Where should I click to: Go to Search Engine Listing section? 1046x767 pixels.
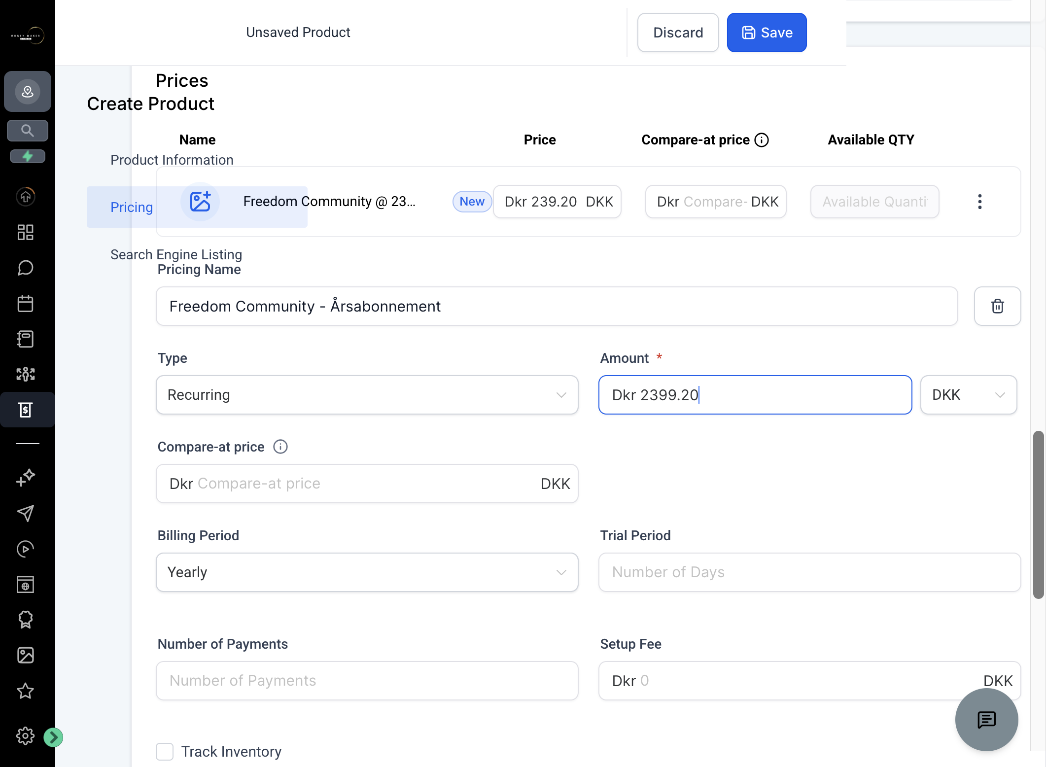tap(176, 254)
